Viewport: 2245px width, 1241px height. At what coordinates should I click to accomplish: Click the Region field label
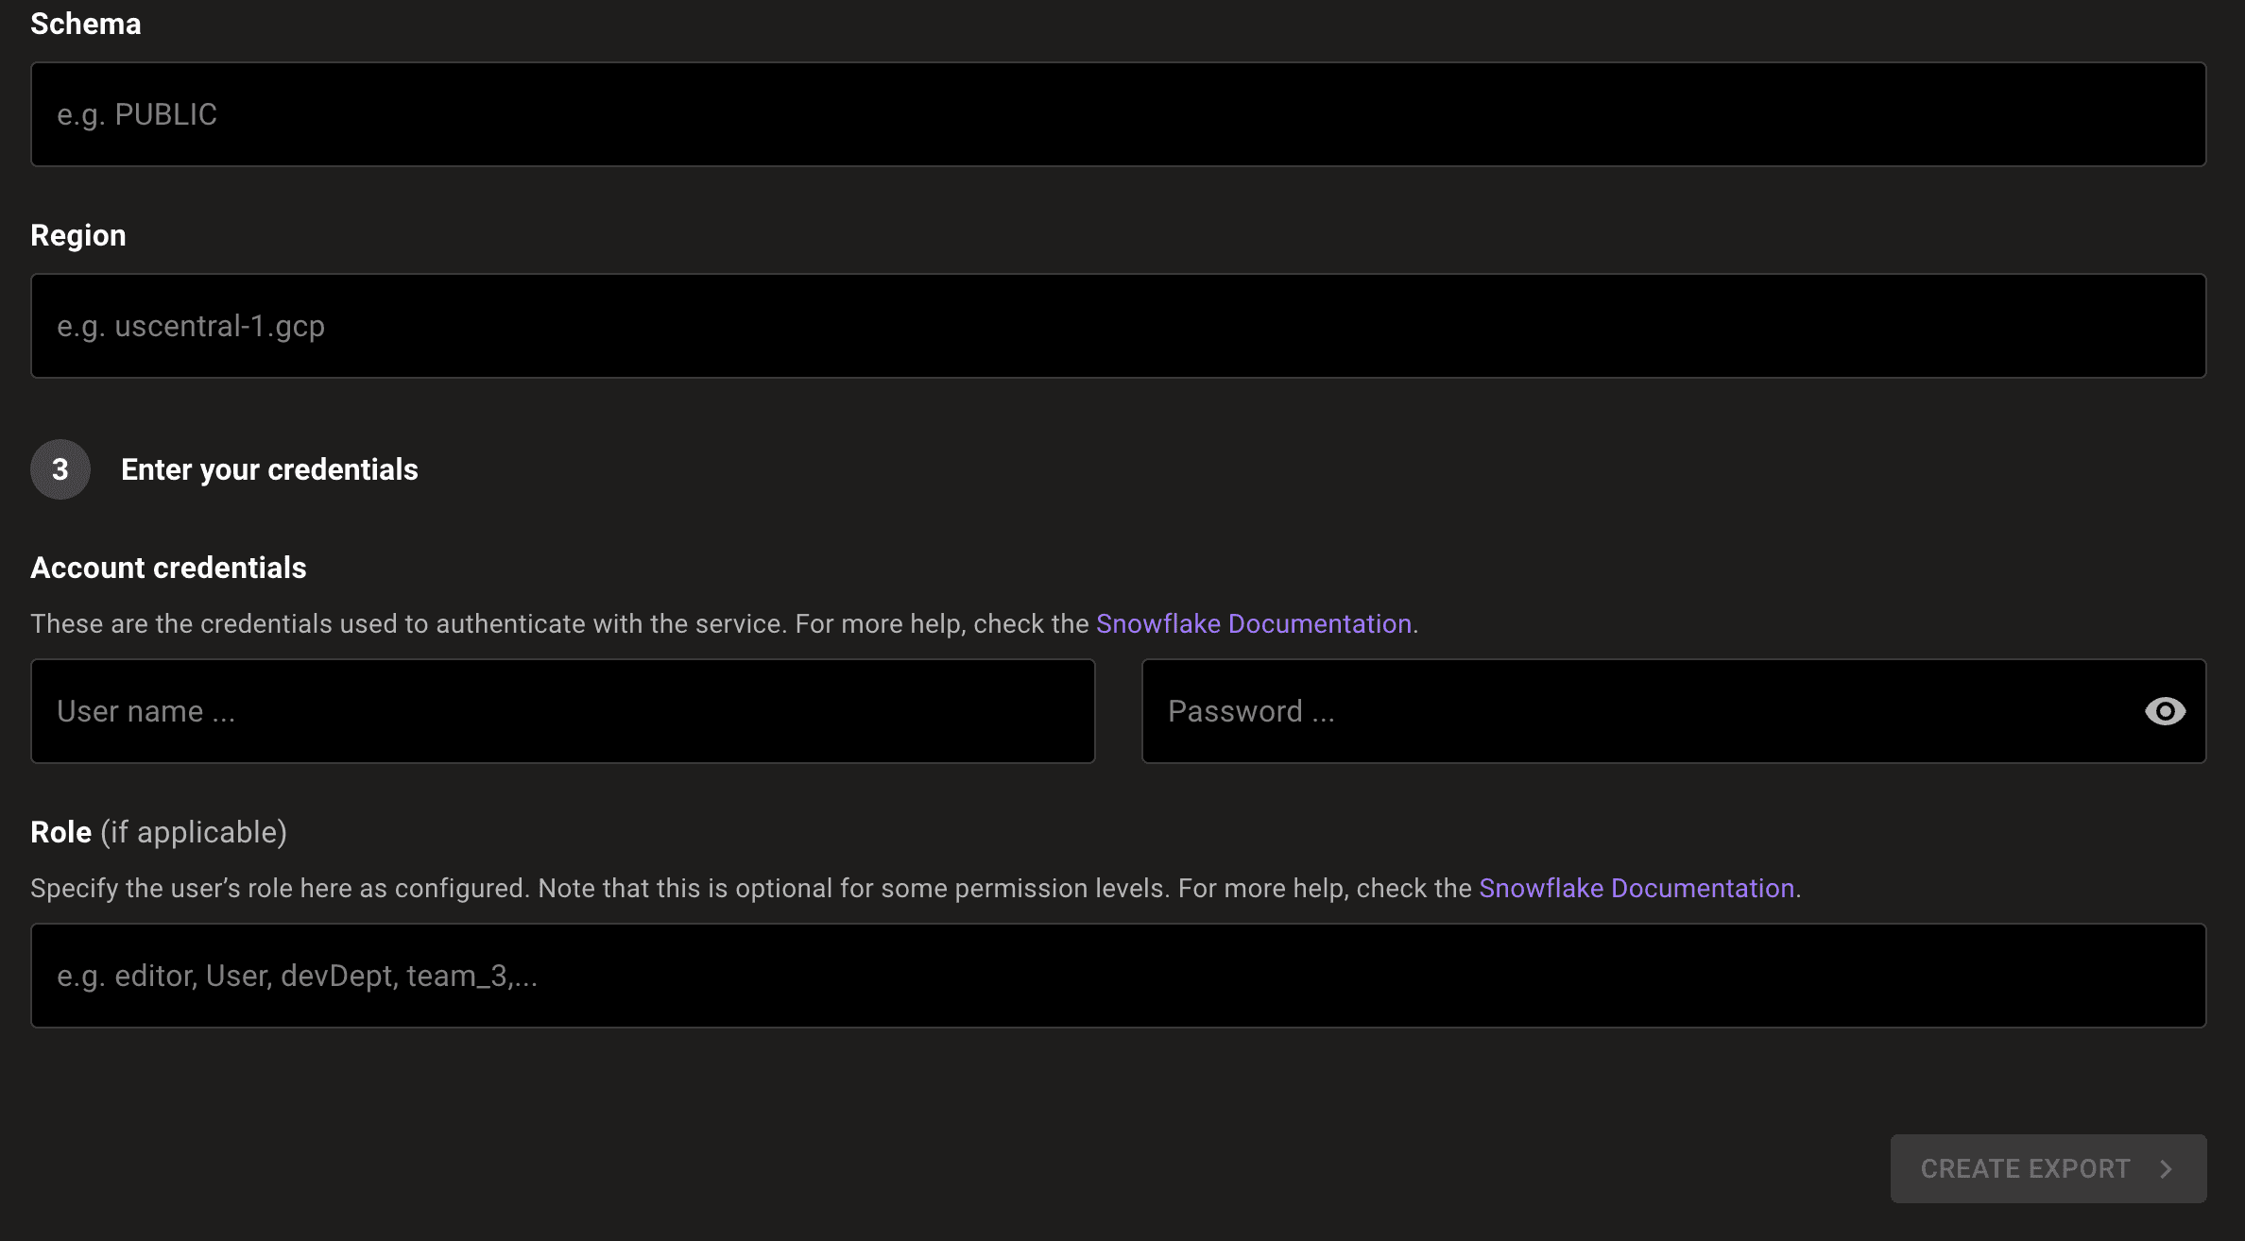point(78,235)
